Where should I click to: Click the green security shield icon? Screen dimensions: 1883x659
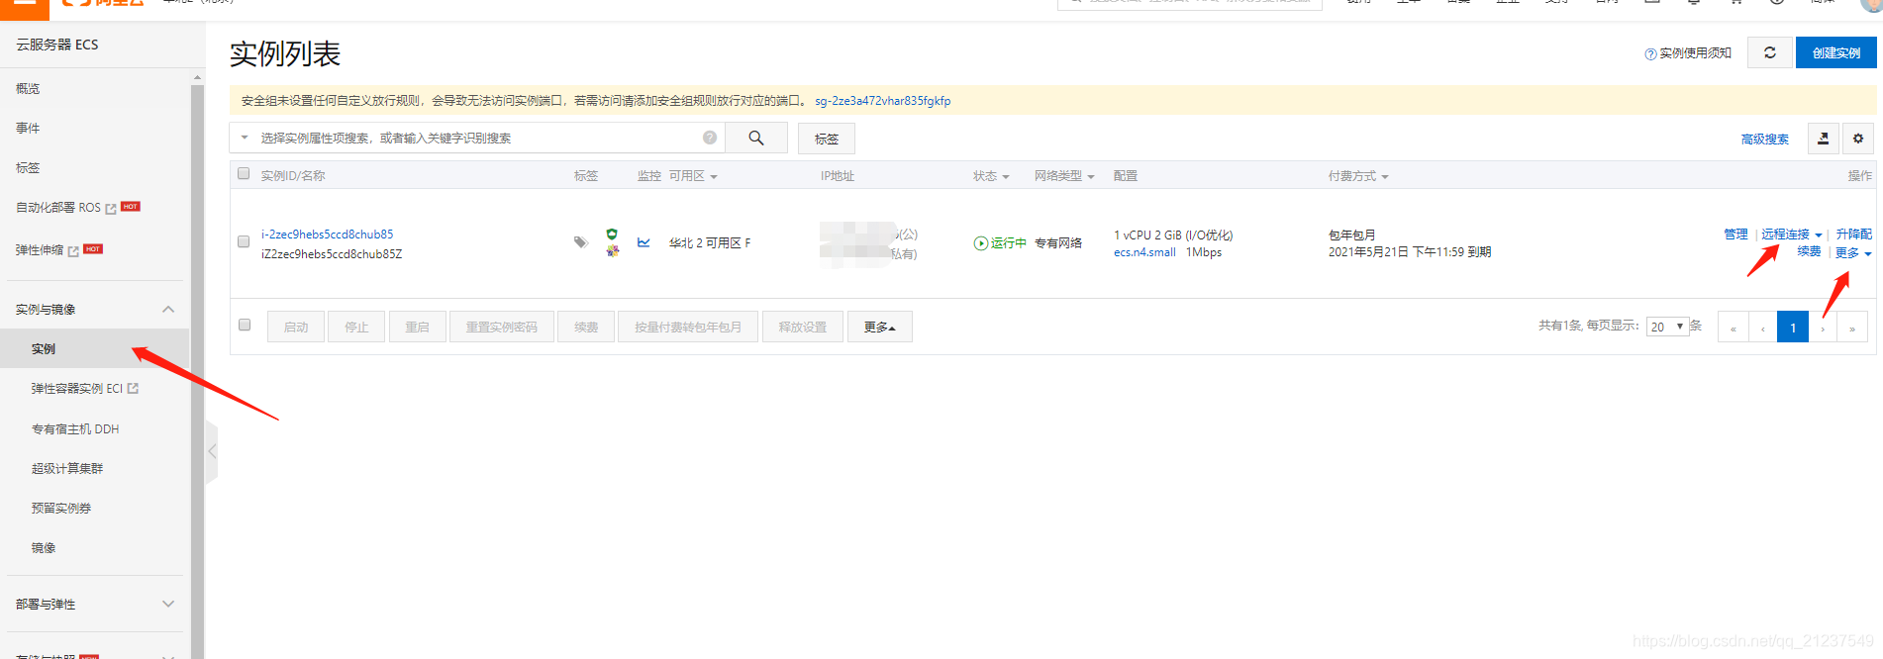point(613,235)
